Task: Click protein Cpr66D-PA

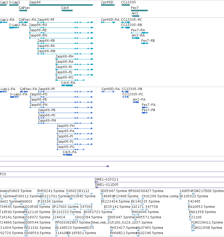Action: [111, 89]
